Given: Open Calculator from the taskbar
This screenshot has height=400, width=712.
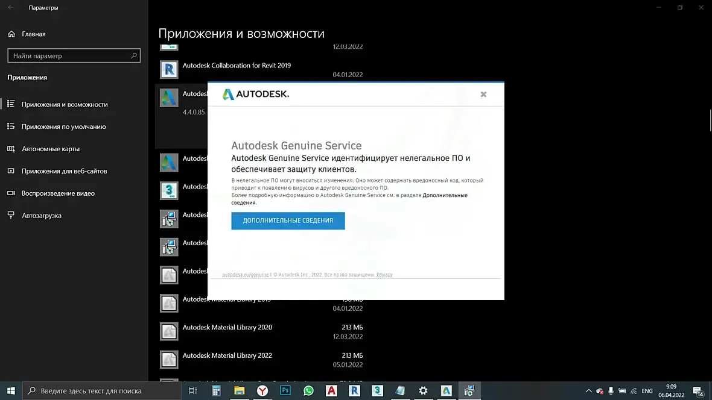Looking at the screenshot, I should pos(216,390).
